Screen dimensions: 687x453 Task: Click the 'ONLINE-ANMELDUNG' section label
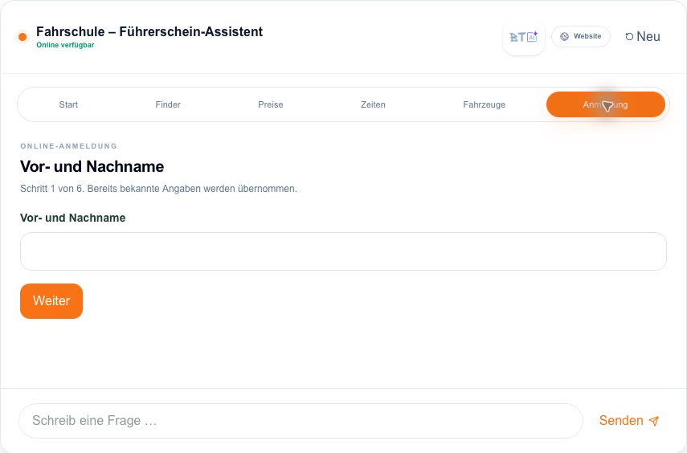(69, 146)
